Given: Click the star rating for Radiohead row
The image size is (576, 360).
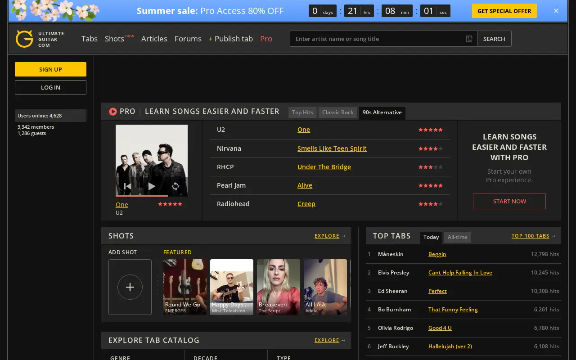Looking at the screenshot, I should [431, 204].
